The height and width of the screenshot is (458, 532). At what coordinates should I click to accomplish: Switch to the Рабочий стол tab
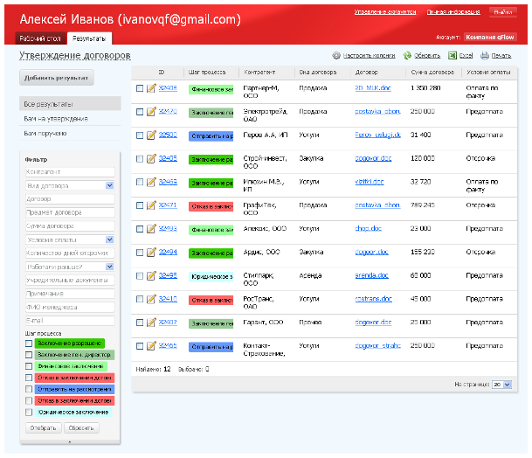pos(40,38)
